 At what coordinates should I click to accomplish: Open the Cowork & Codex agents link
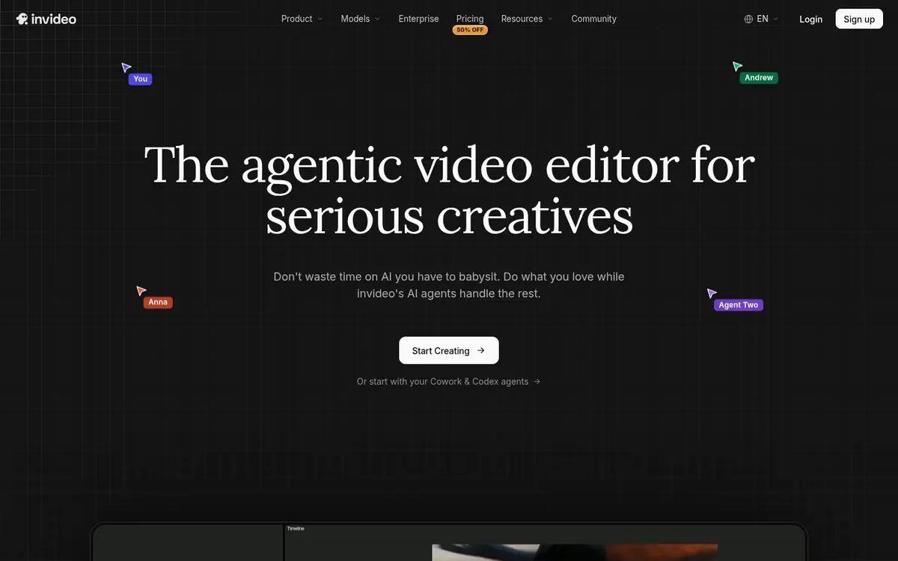(448, 381)
